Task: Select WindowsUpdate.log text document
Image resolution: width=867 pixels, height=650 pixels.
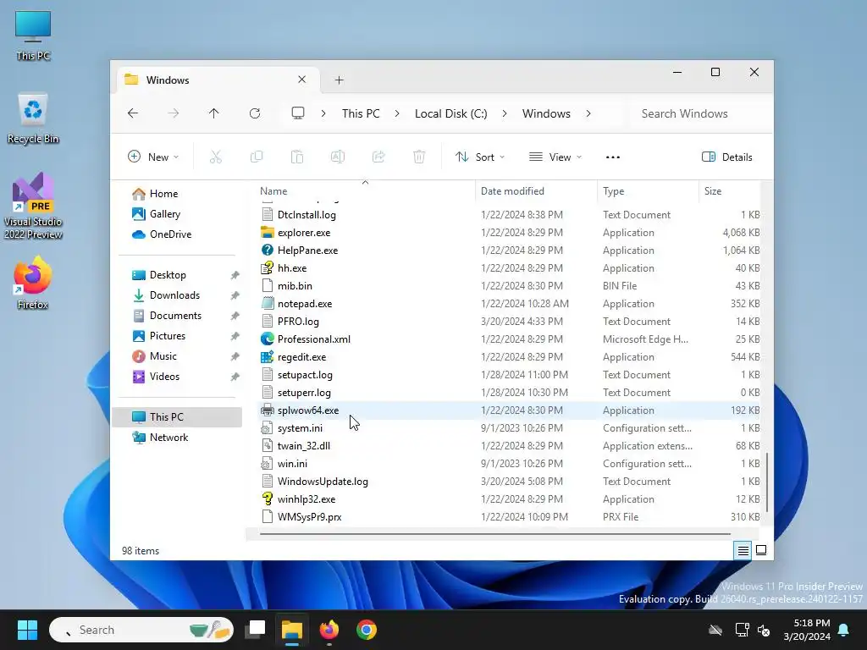Action: 323,482
